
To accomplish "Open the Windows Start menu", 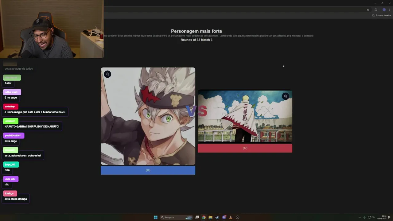I will pos(156,217).
